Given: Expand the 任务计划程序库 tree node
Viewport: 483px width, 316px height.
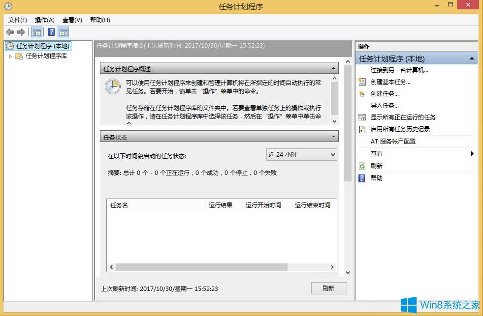Looking at the screenshot, I should click(x=11, y=56).
